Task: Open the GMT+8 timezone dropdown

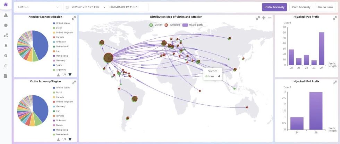Action: (x=38, y=7)
